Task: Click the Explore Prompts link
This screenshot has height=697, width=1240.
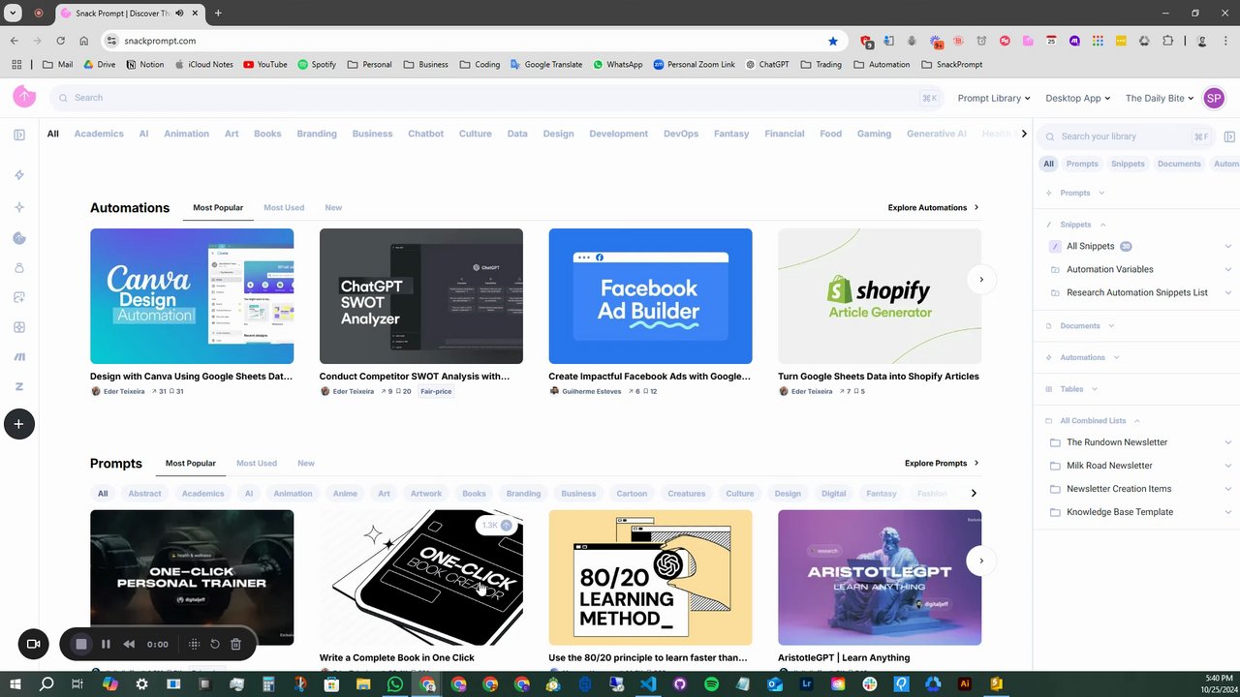Action: (942, 463)
